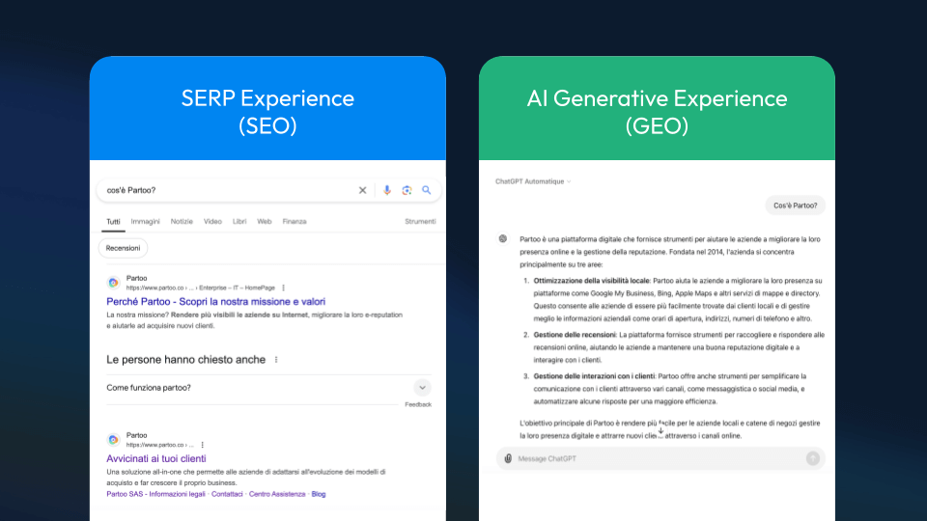This screenshot has width=927, height=521.
Task: Open the three-dot menu beside the second Partoo result
Action: coord(202,445)
